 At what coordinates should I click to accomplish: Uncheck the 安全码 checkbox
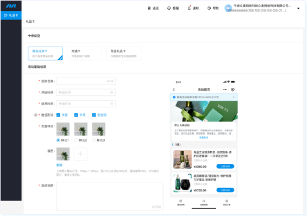click(94, 115)
